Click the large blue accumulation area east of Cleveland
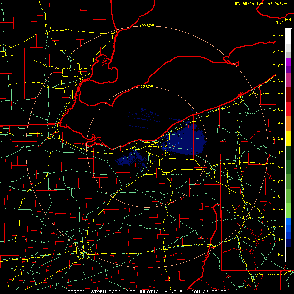This screenshot has height=294, width=294. pos(185,140)
